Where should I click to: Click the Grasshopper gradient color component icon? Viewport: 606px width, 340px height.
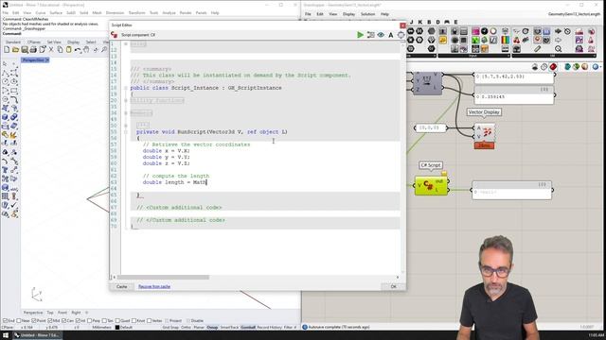point(505,40)
